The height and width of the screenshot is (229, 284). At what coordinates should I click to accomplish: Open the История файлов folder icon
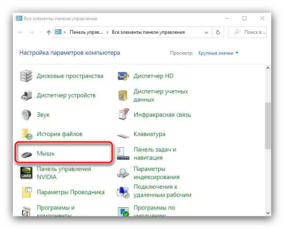click(27, 134)
